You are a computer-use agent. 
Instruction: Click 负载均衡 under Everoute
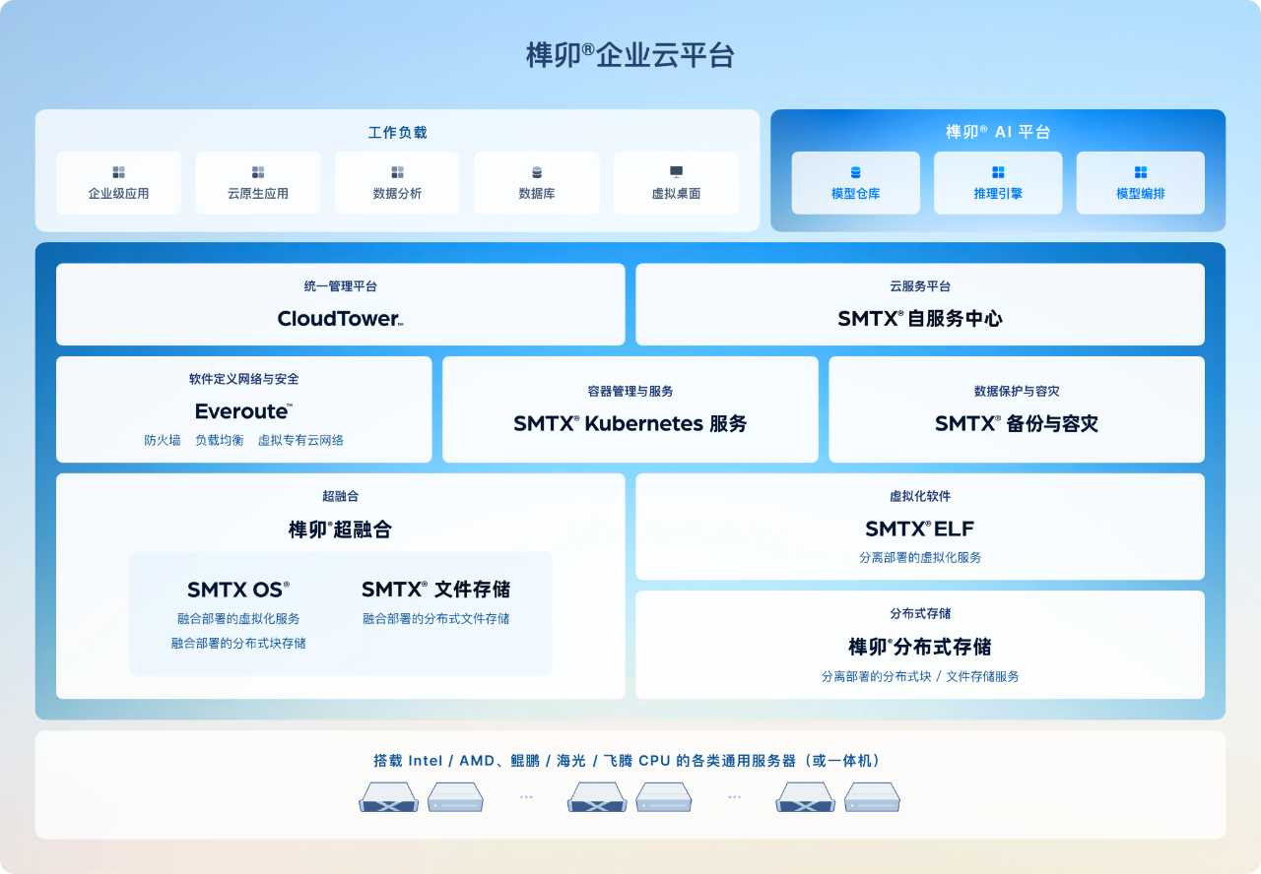click(219, 441)
